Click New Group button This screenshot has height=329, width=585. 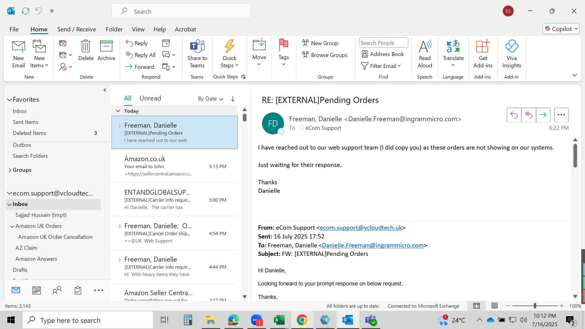pyautogui.click(x=320, y=43)
